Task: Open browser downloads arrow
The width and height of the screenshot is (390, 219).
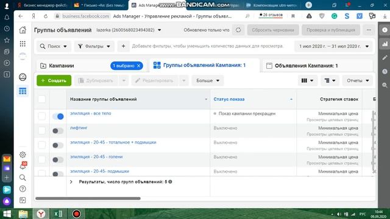Action: pos(385,16)
